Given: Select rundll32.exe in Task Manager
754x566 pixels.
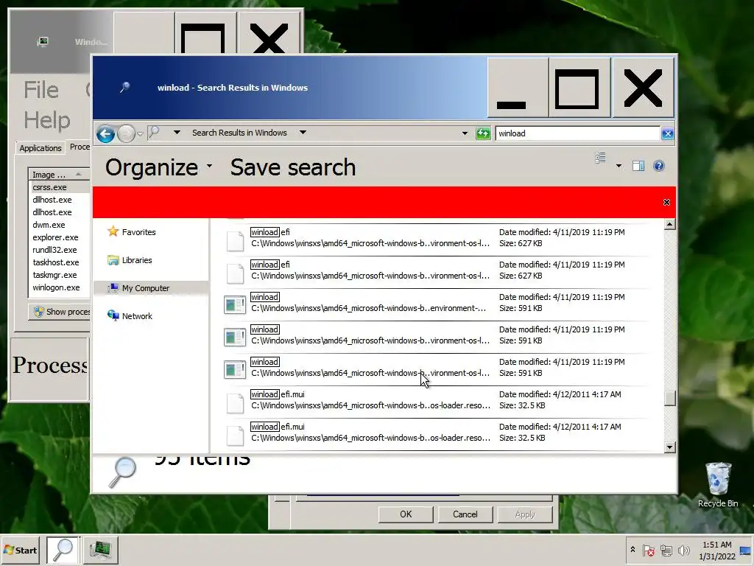Looking at the screenshot, I should 54,250.
